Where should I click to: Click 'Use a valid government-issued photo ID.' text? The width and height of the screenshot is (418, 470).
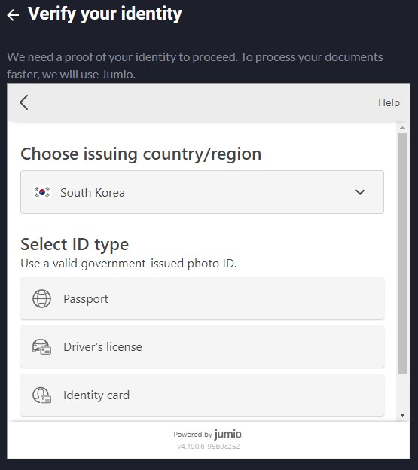pyautogui.click(x=129, y=264)
